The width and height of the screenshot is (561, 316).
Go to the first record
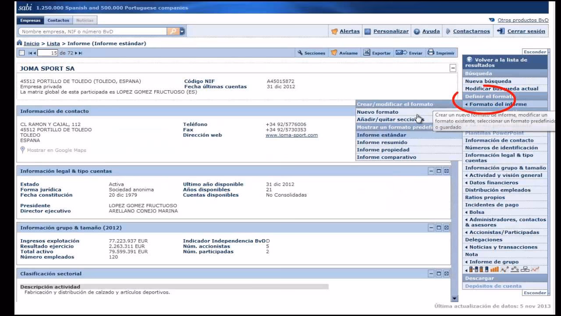pyautogui.click(x=29, y=53)
